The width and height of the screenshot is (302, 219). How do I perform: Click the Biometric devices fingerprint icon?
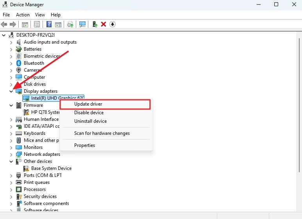(x=18, y=56)
